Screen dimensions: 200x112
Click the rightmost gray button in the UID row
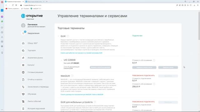[x=168, y=68]
